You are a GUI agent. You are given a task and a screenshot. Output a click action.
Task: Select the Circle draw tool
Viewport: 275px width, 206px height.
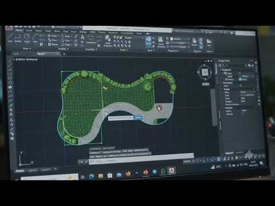click(x=27, y=38)
